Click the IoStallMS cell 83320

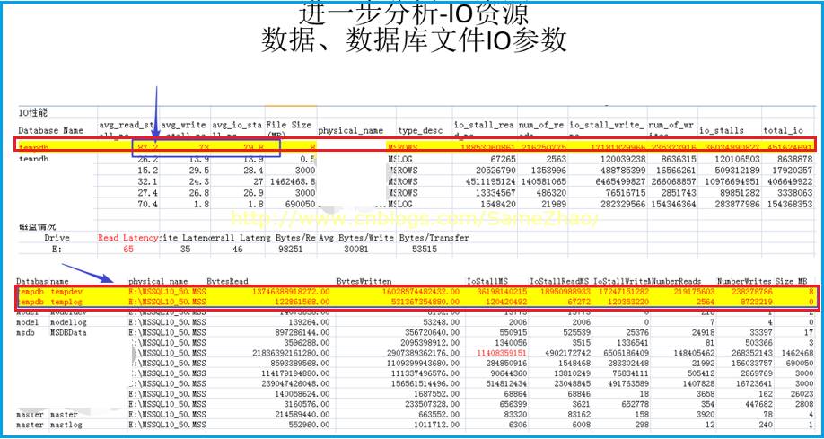pos(514,414)
